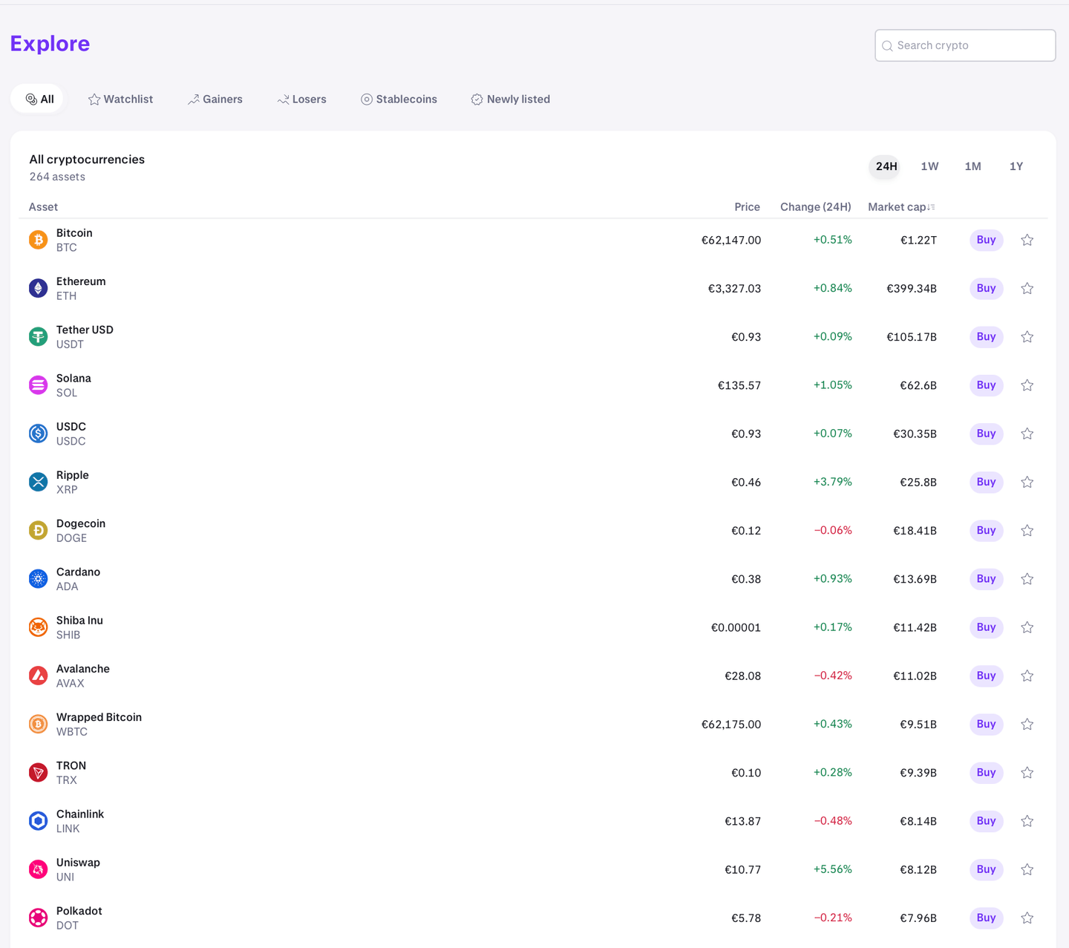Toggle the star next to Ethereum
The image size is (1069, 948).
click(x=1027, y=288)
